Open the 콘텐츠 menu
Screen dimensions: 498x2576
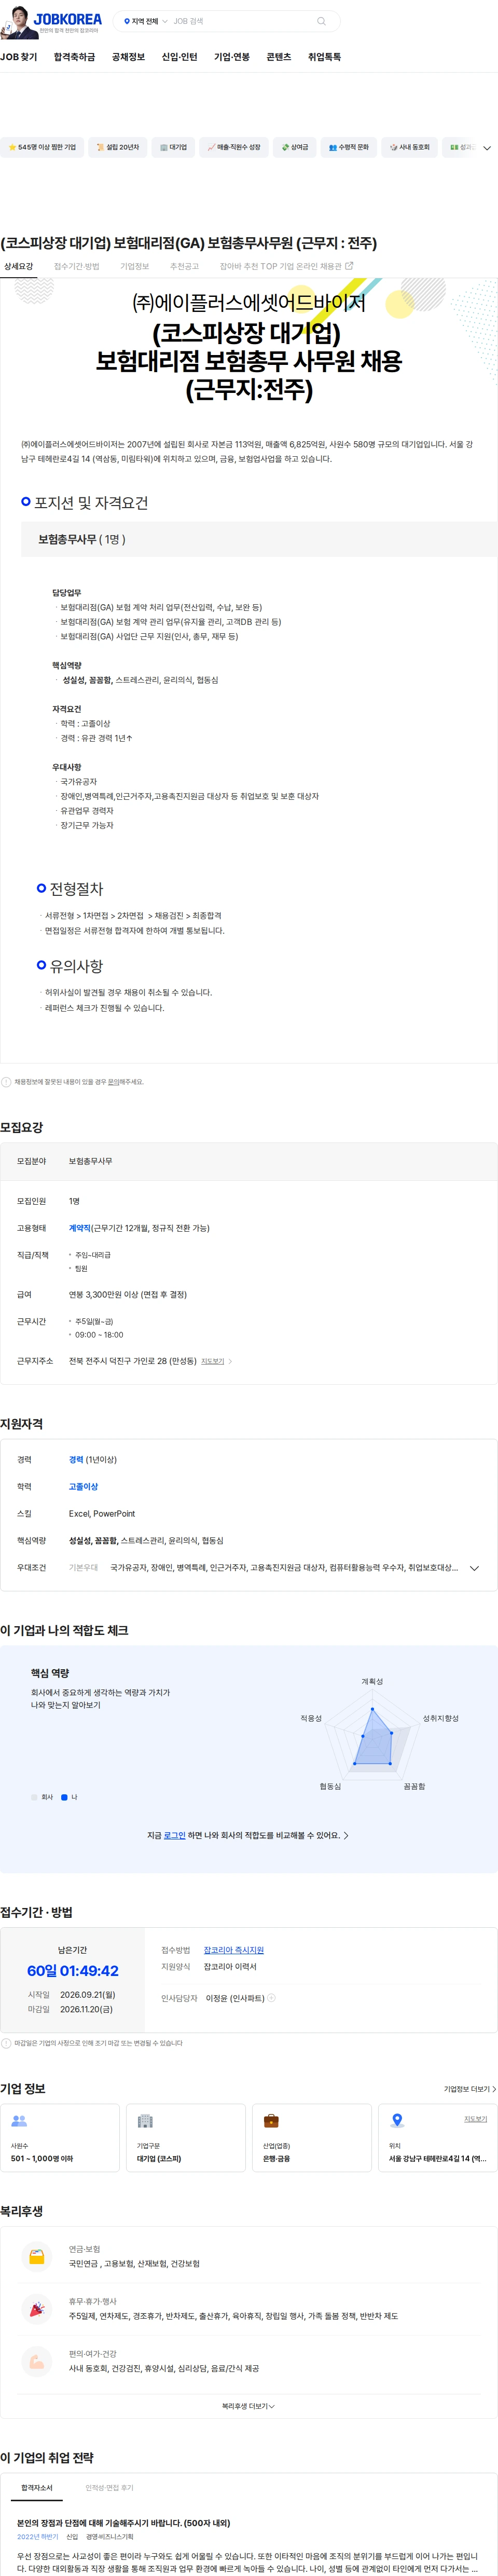pos(279,57)
